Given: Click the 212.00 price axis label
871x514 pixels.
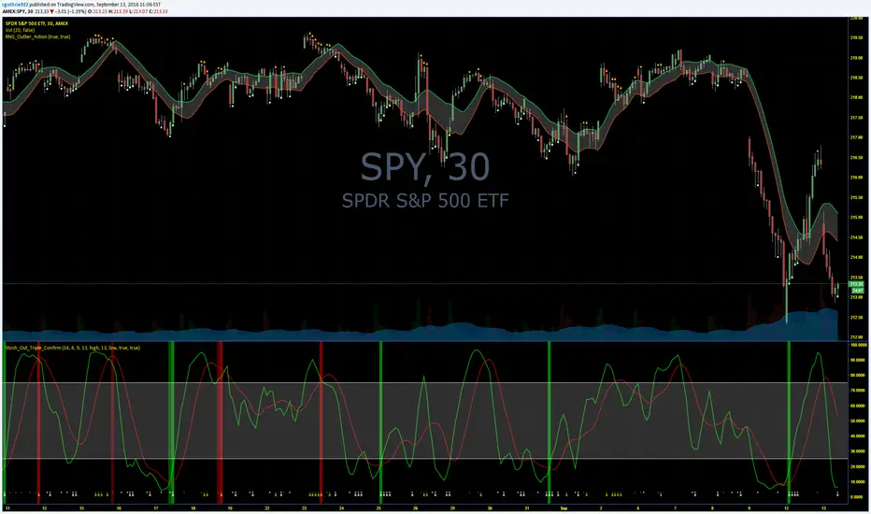Looking at the screenshot, I should (856, 336).
